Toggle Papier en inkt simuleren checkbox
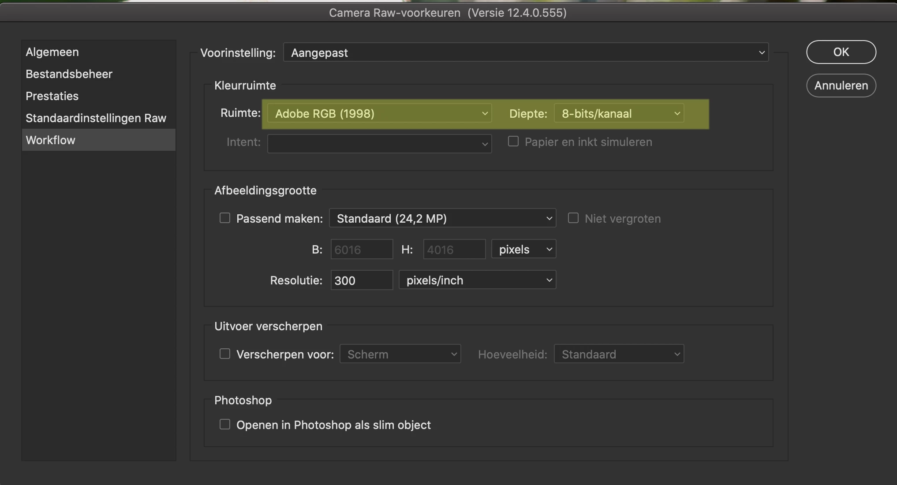The image size is (897, 485). (513, 142)
